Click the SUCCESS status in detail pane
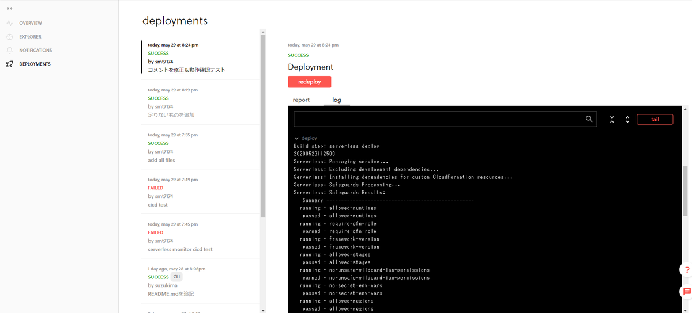This screenshot has width=692, height=313. pyautogui.click(x=298, y=55)
